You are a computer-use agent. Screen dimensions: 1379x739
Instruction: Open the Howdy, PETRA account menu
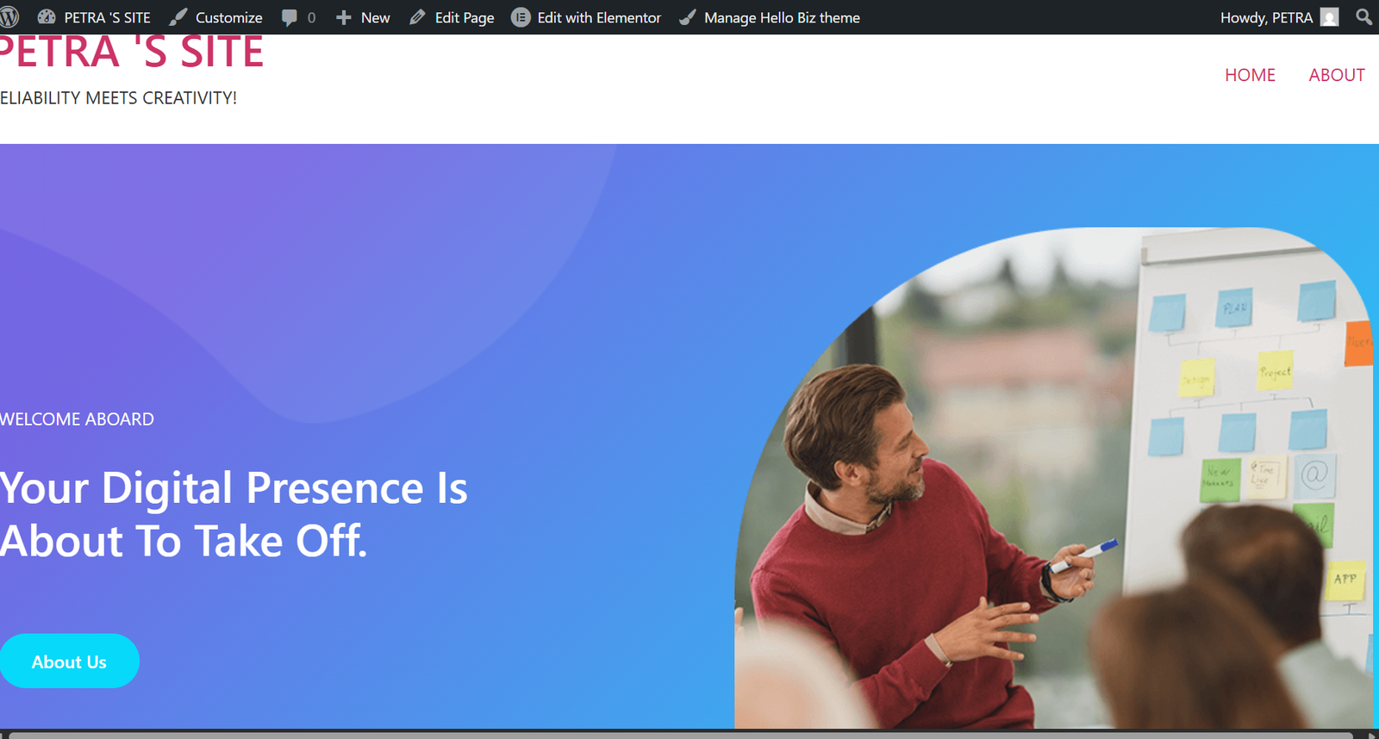[1265, 17]
